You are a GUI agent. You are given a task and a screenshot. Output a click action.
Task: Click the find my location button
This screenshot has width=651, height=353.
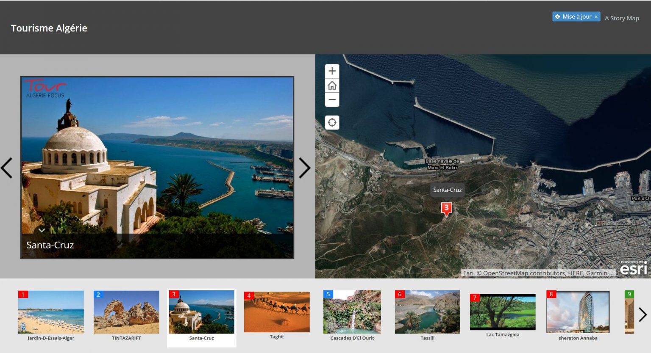[332, 122]
